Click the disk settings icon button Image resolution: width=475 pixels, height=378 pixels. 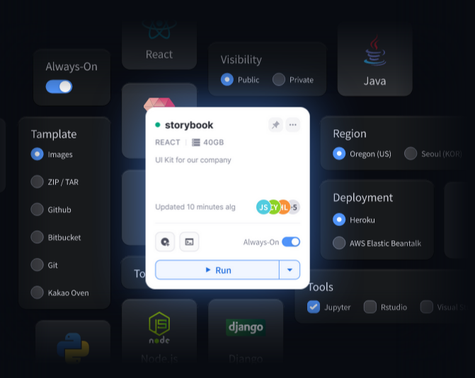point(165,242)
